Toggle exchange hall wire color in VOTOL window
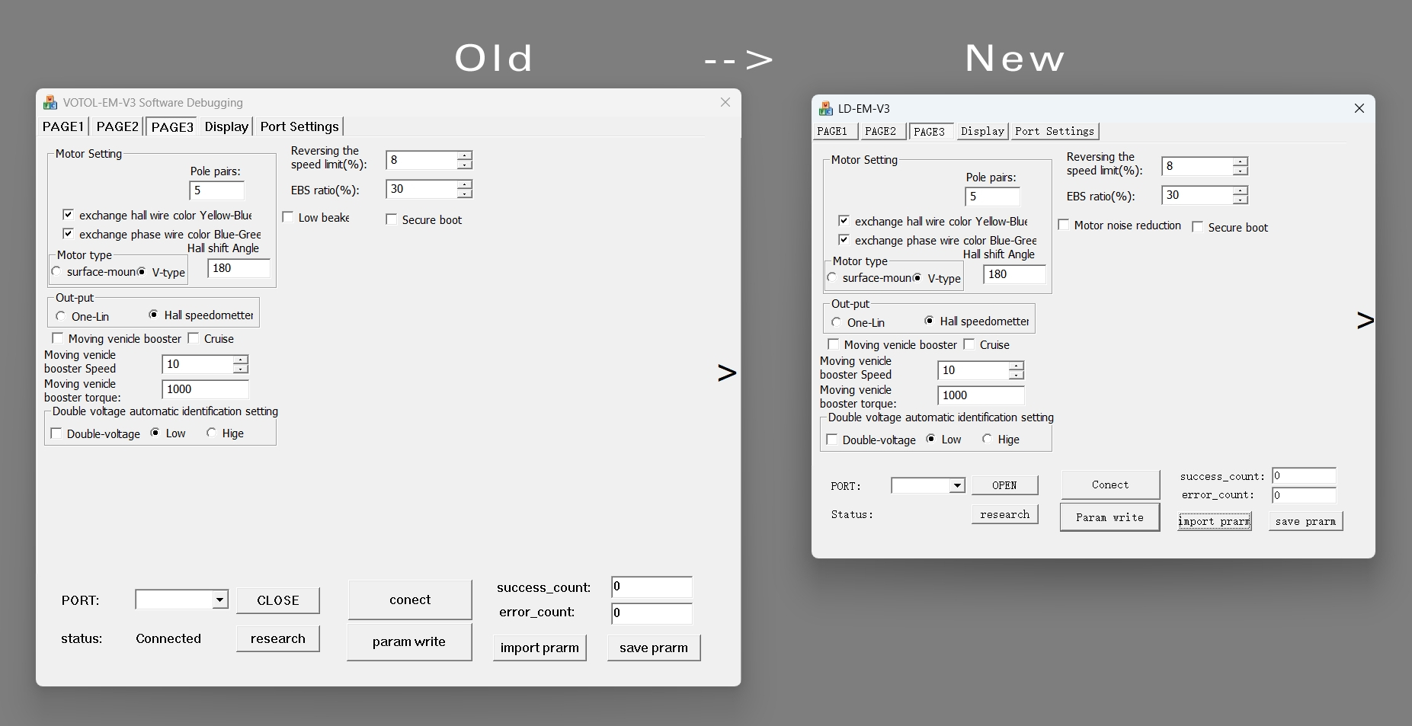The width and height of the screenshot is (1412, 726). pyautogui.click(x=68, y=215)
